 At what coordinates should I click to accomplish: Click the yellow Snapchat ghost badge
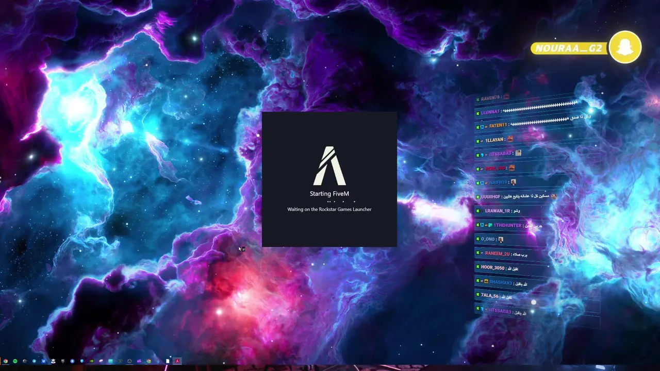coord(625,47)
